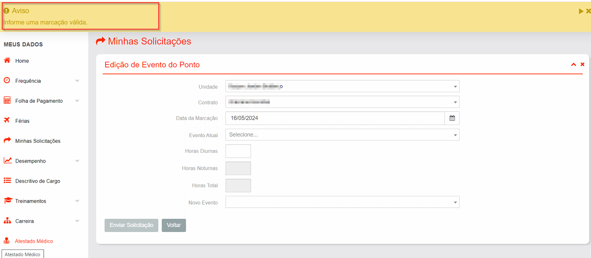591x258 pixels.
Task: Open the calendar picker for Data da Marcação
Action: [452, 118]
